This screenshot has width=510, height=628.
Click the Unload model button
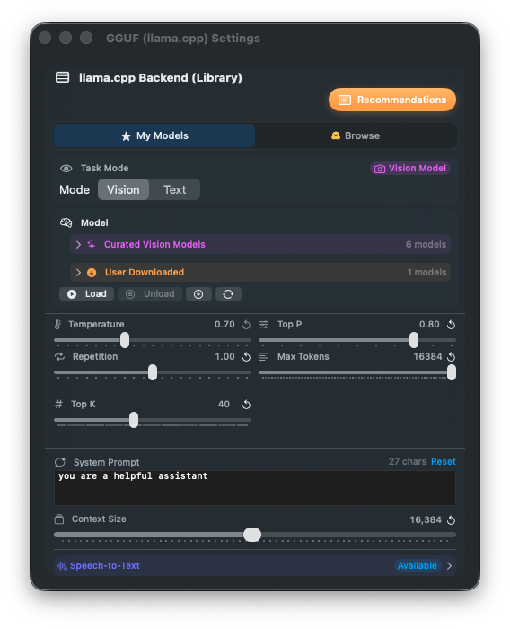click(150, 294)
